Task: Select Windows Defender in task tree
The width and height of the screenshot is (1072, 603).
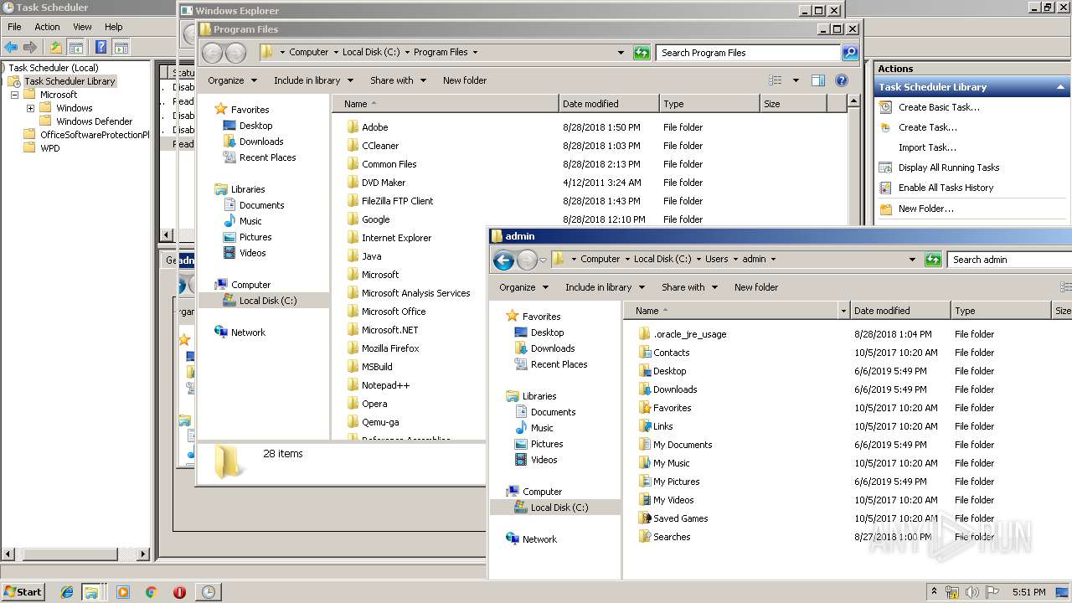Action: [95, 121]
